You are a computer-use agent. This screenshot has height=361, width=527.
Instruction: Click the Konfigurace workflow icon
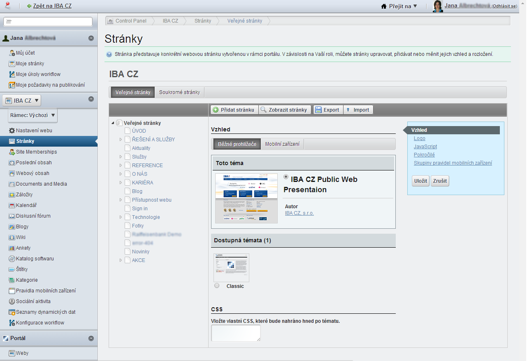[x=12, y=323]
